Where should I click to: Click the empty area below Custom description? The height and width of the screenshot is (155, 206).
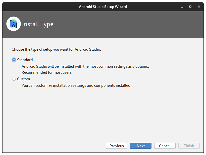(103, 113)
